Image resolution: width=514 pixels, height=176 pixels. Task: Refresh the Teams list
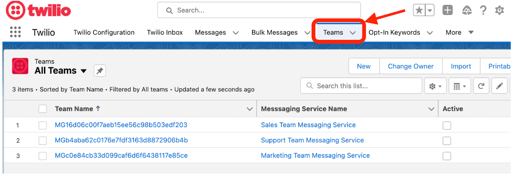point(481,86)
